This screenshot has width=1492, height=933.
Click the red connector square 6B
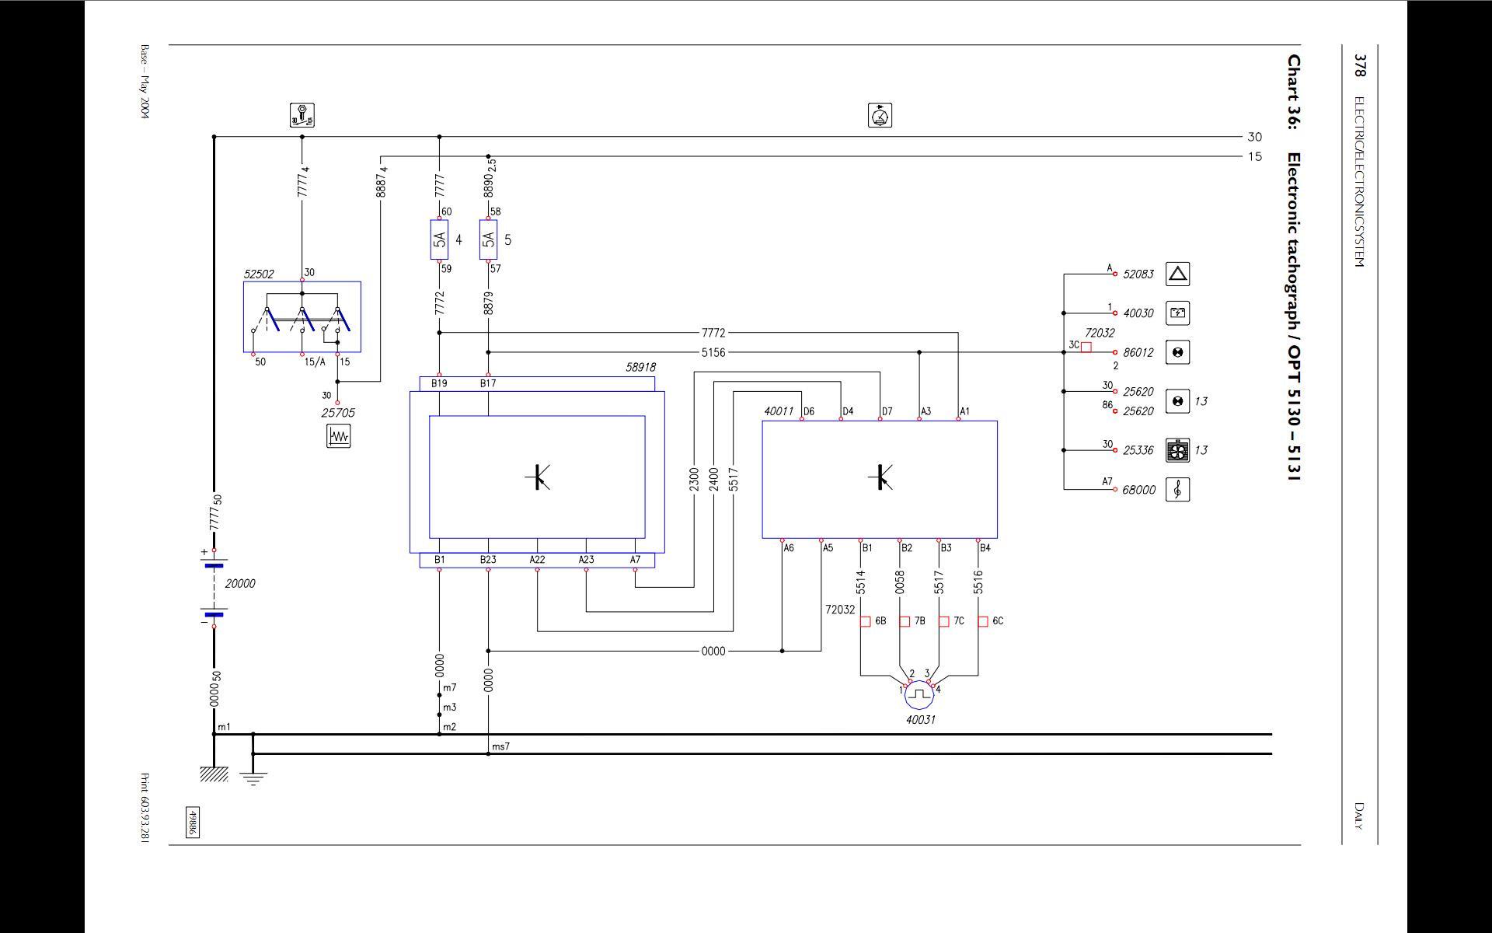point(865,621)
